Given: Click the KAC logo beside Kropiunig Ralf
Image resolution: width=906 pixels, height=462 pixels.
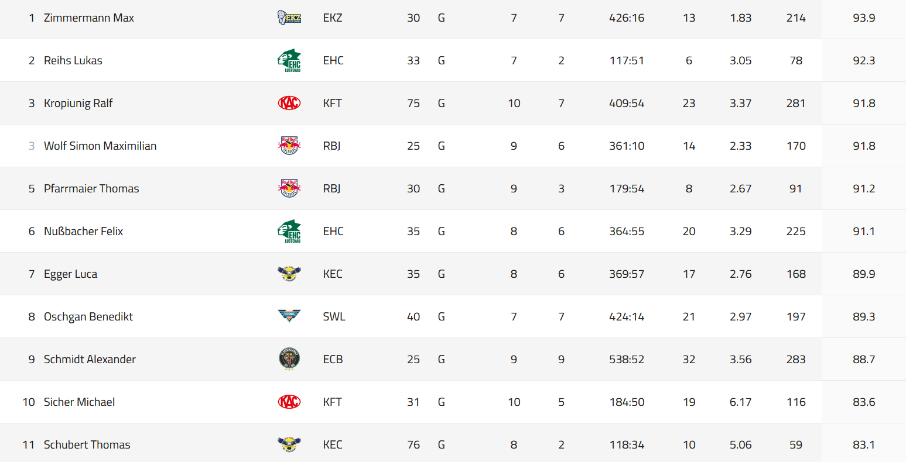Looking at the screenshot, I should point(289,103).
